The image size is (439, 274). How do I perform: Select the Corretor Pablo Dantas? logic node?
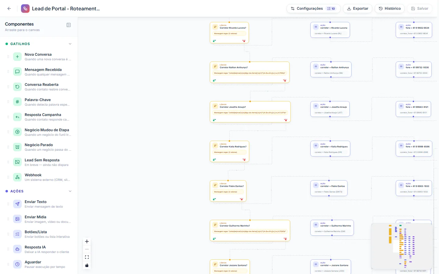click(x=228, y=191)
